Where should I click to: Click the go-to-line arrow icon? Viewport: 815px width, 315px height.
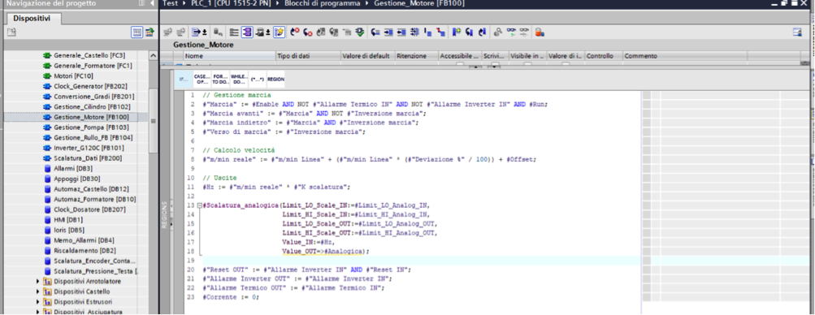tap(375, 32)
